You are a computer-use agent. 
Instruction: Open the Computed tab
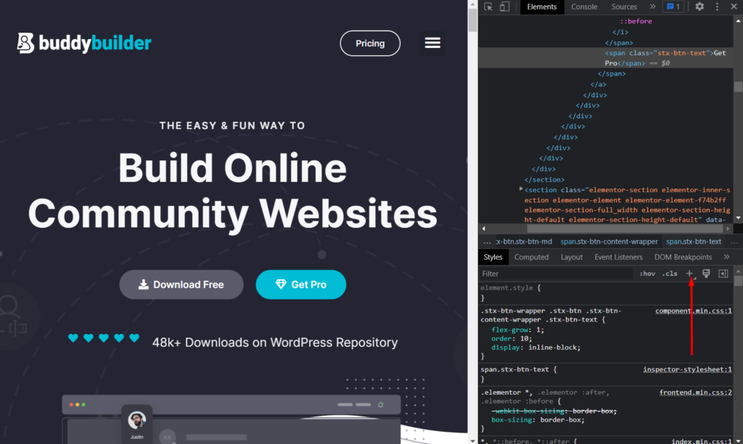click(531, 257)
